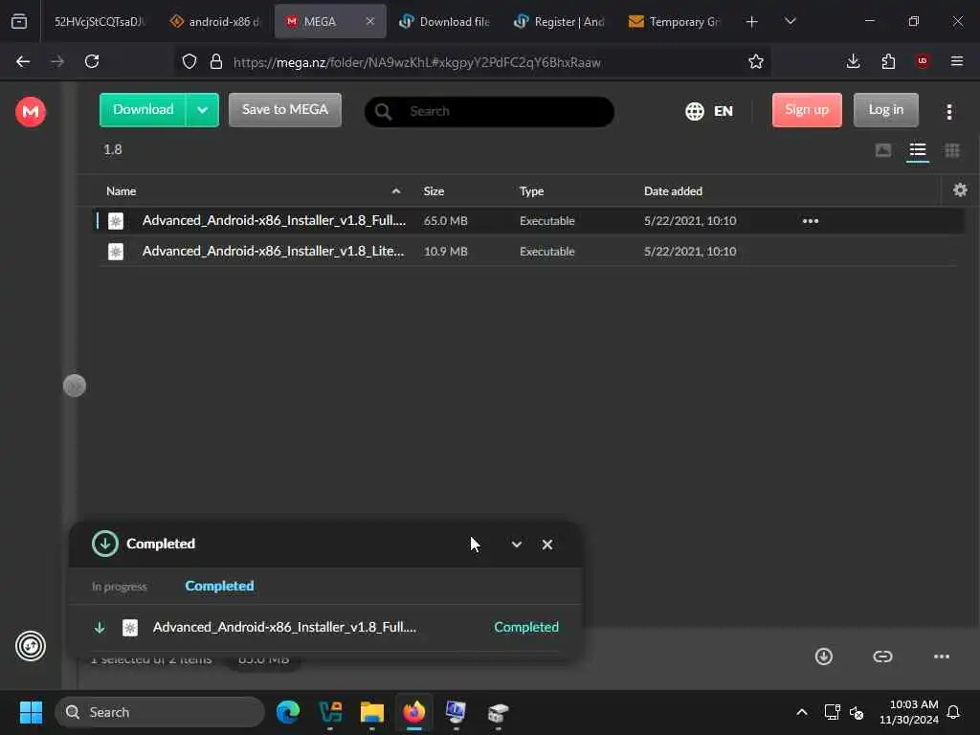Switch to the Temporary Gr tab

pyautogui.click(x=675, y=21)
